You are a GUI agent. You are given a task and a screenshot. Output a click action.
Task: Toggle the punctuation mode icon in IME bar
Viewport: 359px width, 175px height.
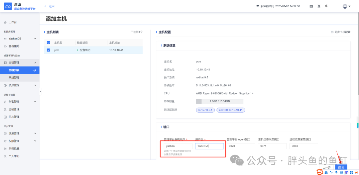pos(331,172)
